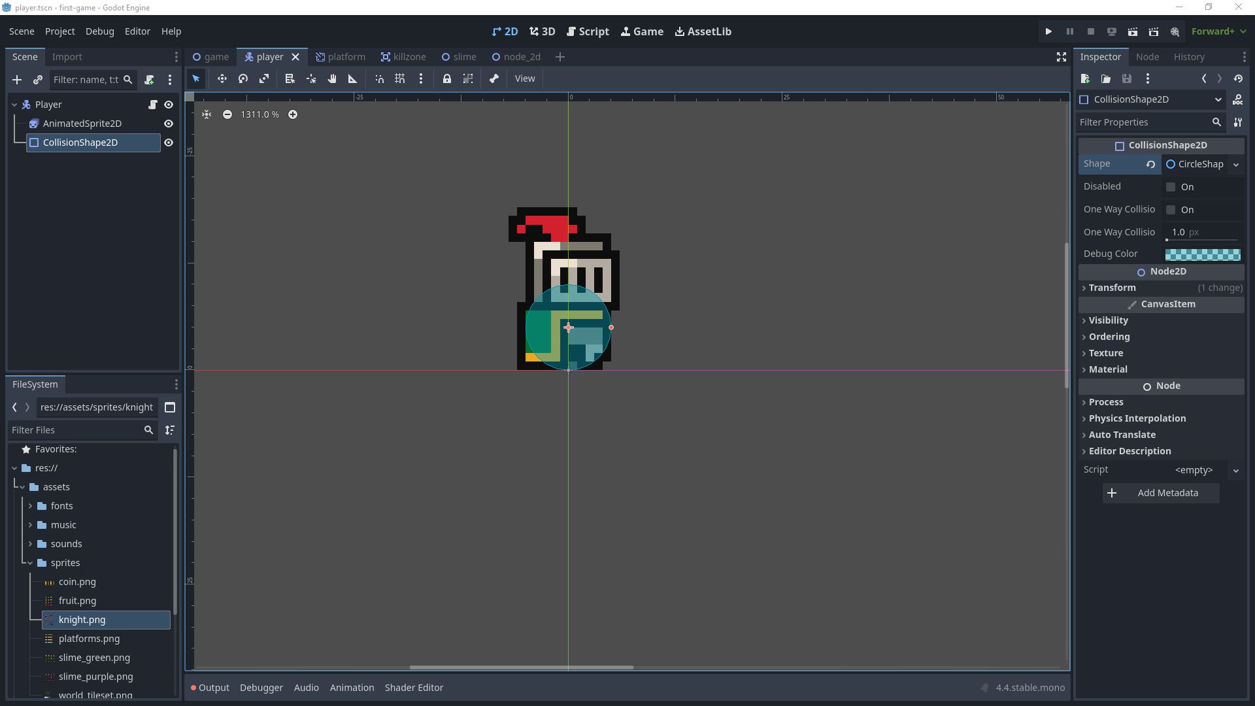Screen dimensions: 1255x706
Task: Switch to the platform scene tab
Action: coord(341,57)
